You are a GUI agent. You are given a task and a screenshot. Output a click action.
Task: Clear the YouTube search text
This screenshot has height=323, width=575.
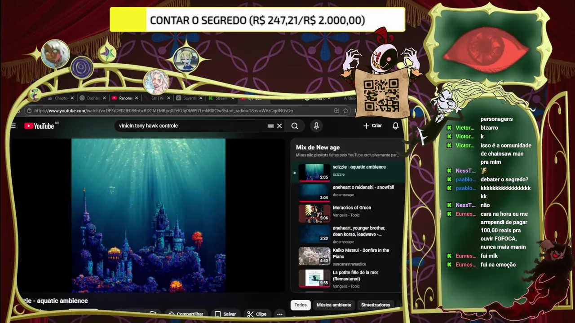click(x=279, y=126)
